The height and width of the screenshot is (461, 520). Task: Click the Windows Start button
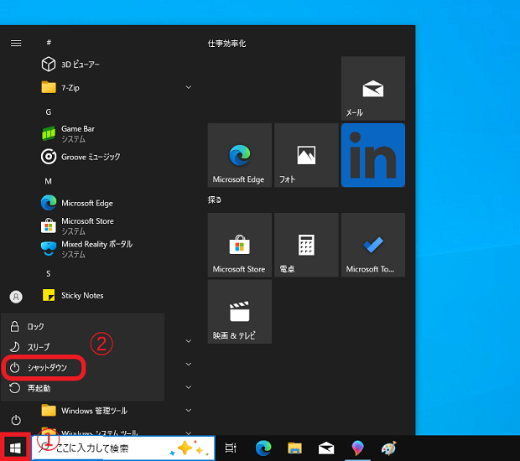pos(15,448)
